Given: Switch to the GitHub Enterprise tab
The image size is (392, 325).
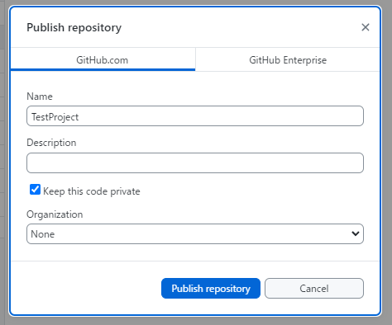Looking at the screenshot, I should [x=288, y=59].
